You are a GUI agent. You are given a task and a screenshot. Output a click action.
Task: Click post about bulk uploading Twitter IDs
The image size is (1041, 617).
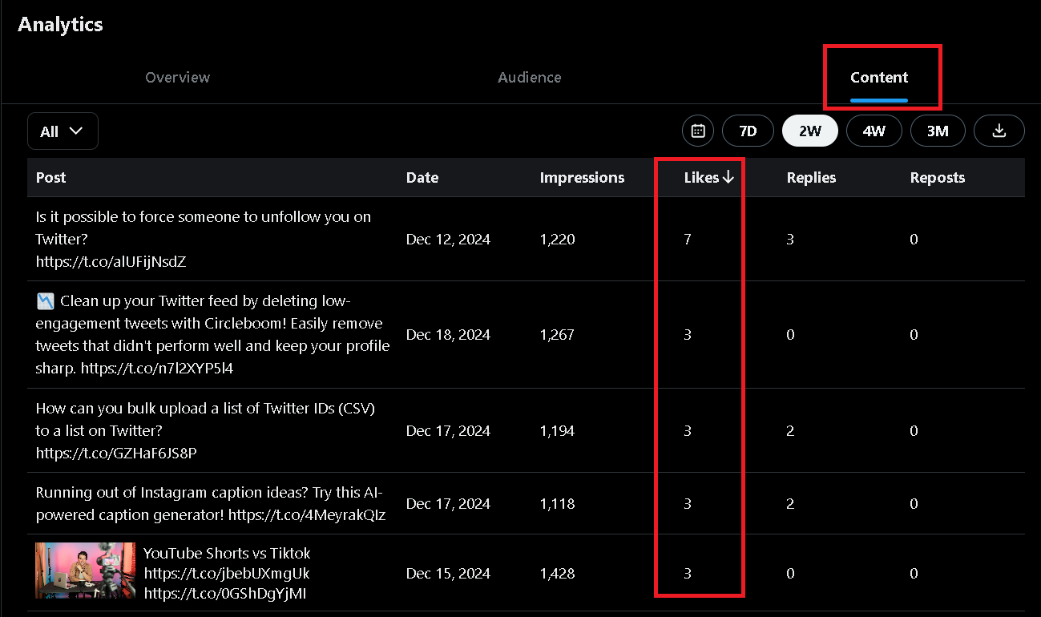pyautogui.click(x=206, y=419)
